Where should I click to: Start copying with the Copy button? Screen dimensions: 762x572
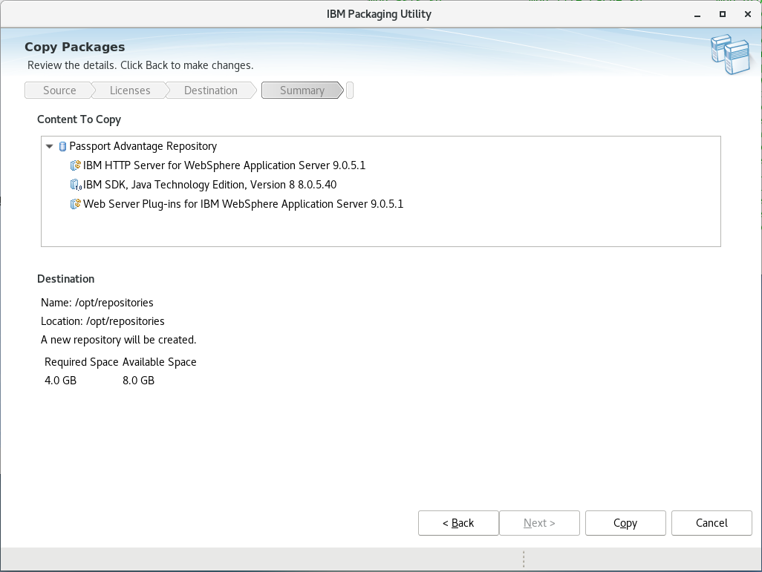625,523
